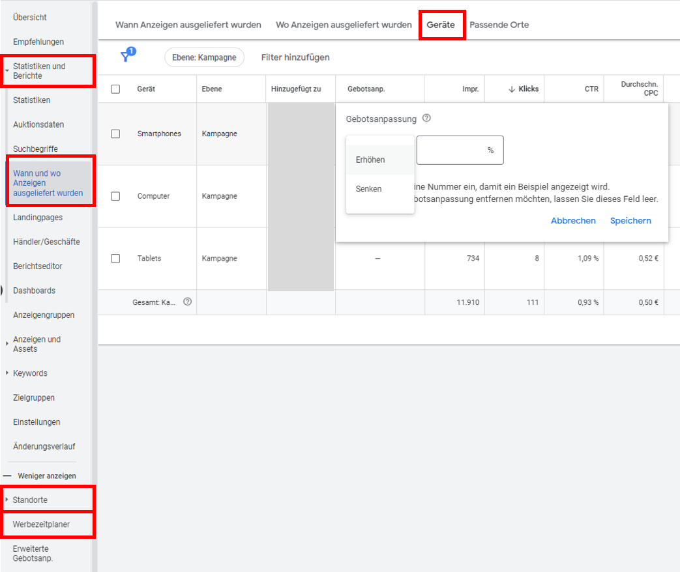Check the Smartphones row checkbox
Viewport: 680px width, 572px height.
pos(115,134)
